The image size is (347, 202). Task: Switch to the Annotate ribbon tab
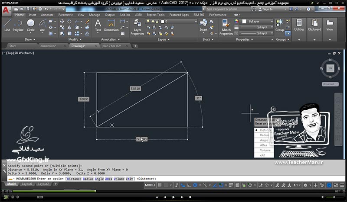pos(47,15)
